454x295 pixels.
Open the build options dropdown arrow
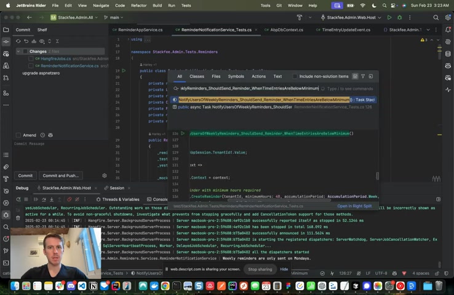point(310,18)
